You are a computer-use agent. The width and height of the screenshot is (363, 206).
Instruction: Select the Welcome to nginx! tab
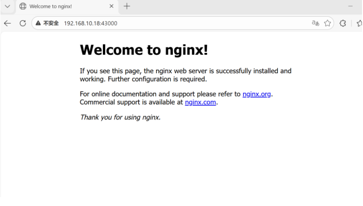[x=67, y=6]
